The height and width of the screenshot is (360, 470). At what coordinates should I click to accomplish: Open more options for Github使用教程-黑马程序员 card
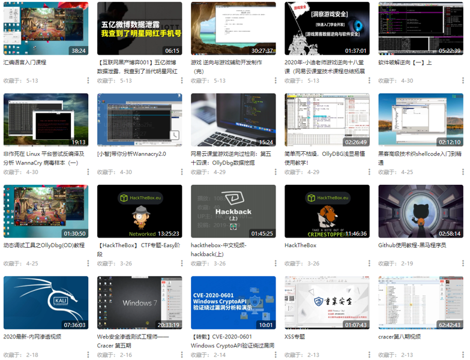pos(463,263)
